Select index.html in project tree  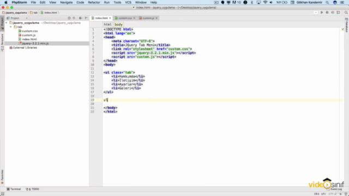(x=29, y=39)
